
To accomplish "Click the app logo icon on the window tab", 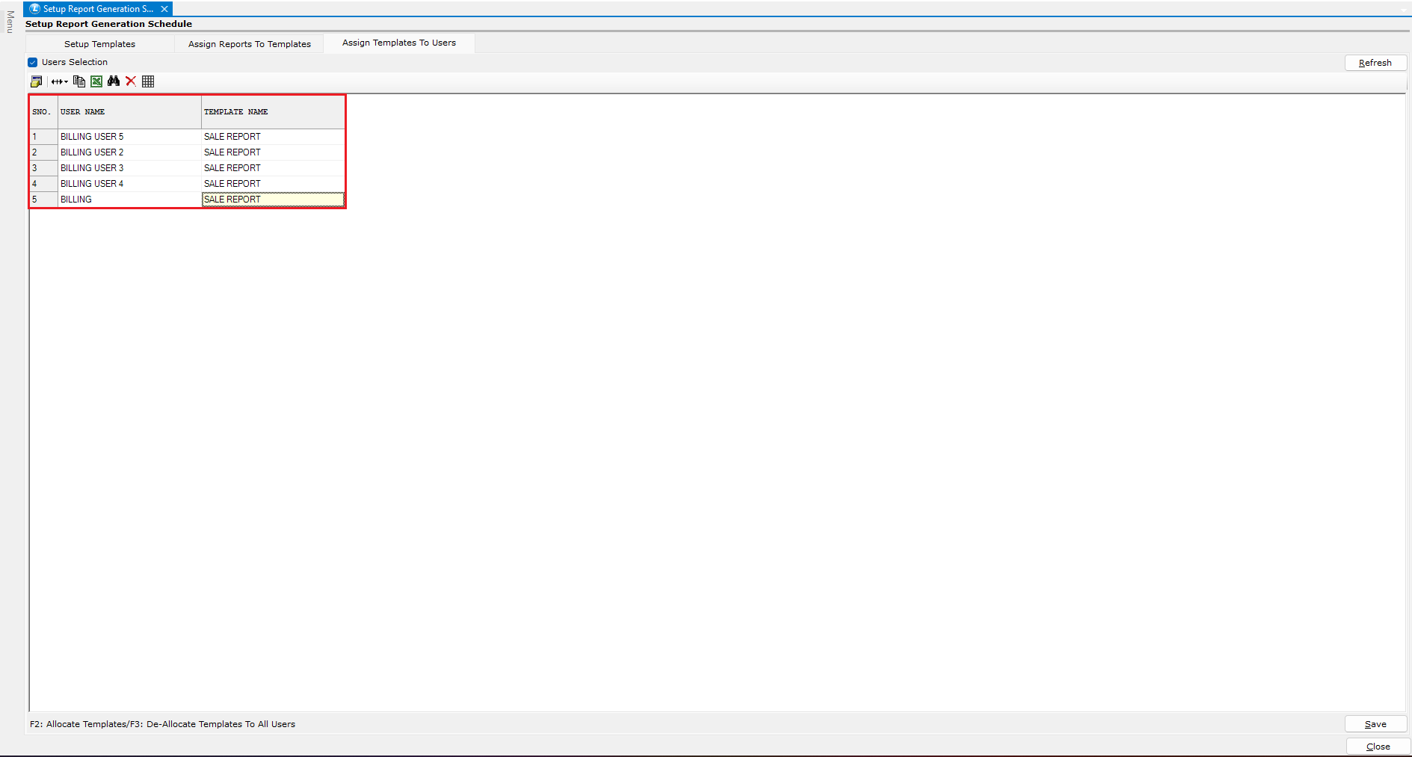I will tap(34, 9).
